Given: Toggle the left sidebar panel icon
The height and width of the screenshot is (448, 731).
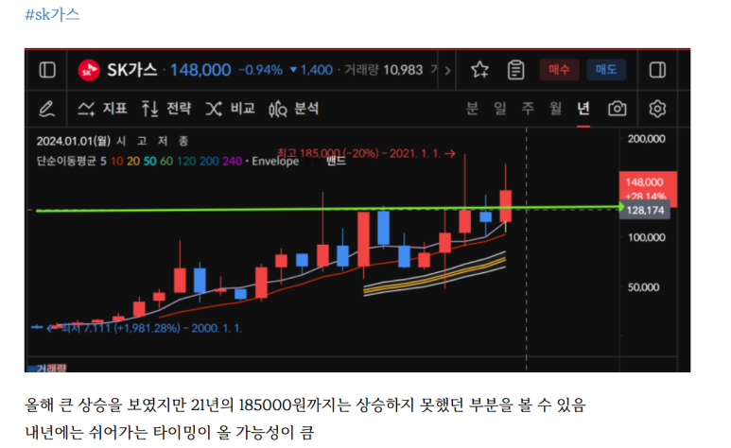Looking at the screenshot, I should click(47, 70).
